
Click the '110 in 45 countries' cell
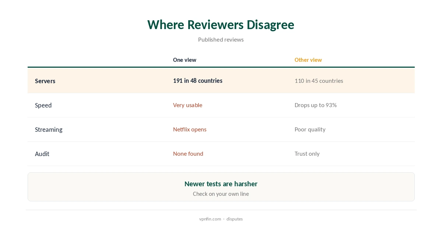point(319,81)
